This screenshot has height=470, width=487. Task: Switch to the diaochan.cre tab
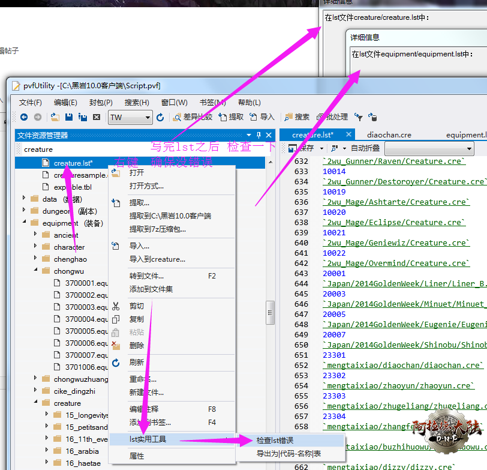pos(389,135)
